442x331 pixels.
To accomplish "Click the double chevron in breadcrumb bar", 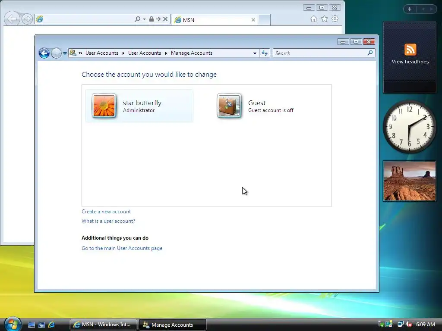I will [80, 53].
